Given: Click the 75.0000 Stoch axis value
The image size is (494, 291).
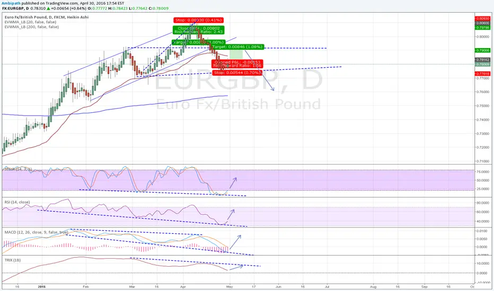Looking at the screenshot, I should 483,172.
